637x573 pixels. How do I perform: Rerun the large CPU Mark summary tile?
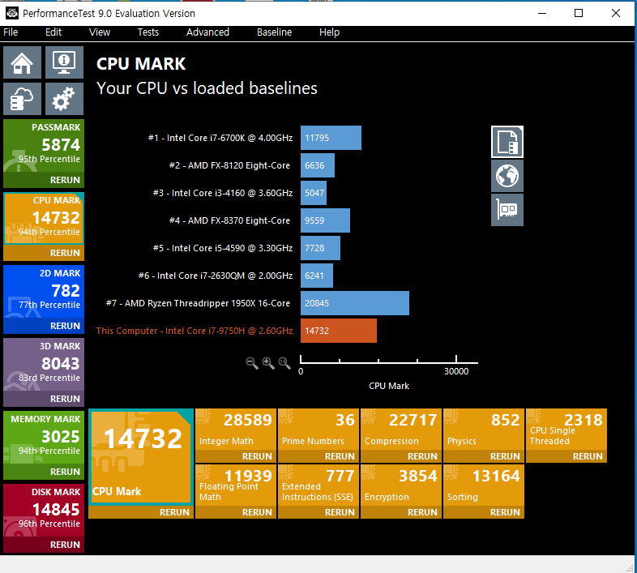140,512
